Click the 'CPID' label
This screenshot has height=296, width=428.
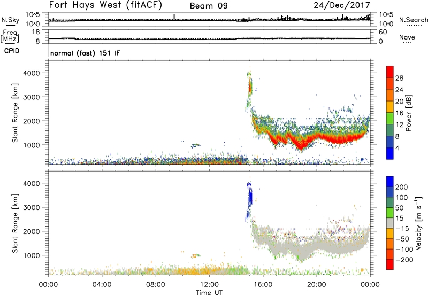click(12, 51)
